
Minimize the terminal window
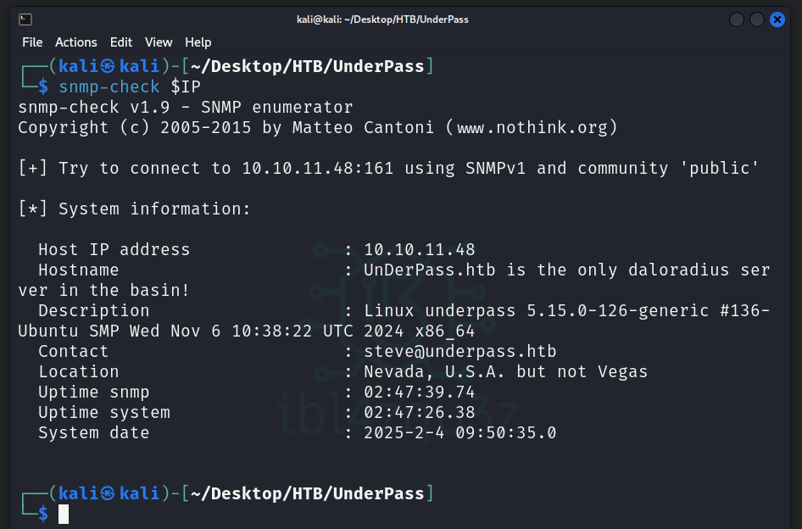[x=737, y=19]
